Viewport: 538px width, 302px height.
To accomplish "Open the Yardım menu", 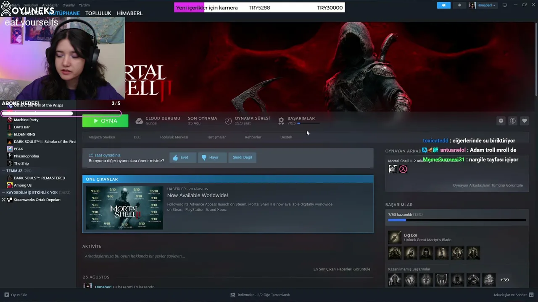I will click(84, 5).
